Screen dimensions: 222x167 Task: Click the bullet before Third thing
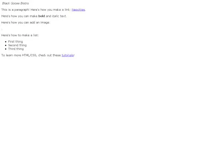[x=6, y=49]
